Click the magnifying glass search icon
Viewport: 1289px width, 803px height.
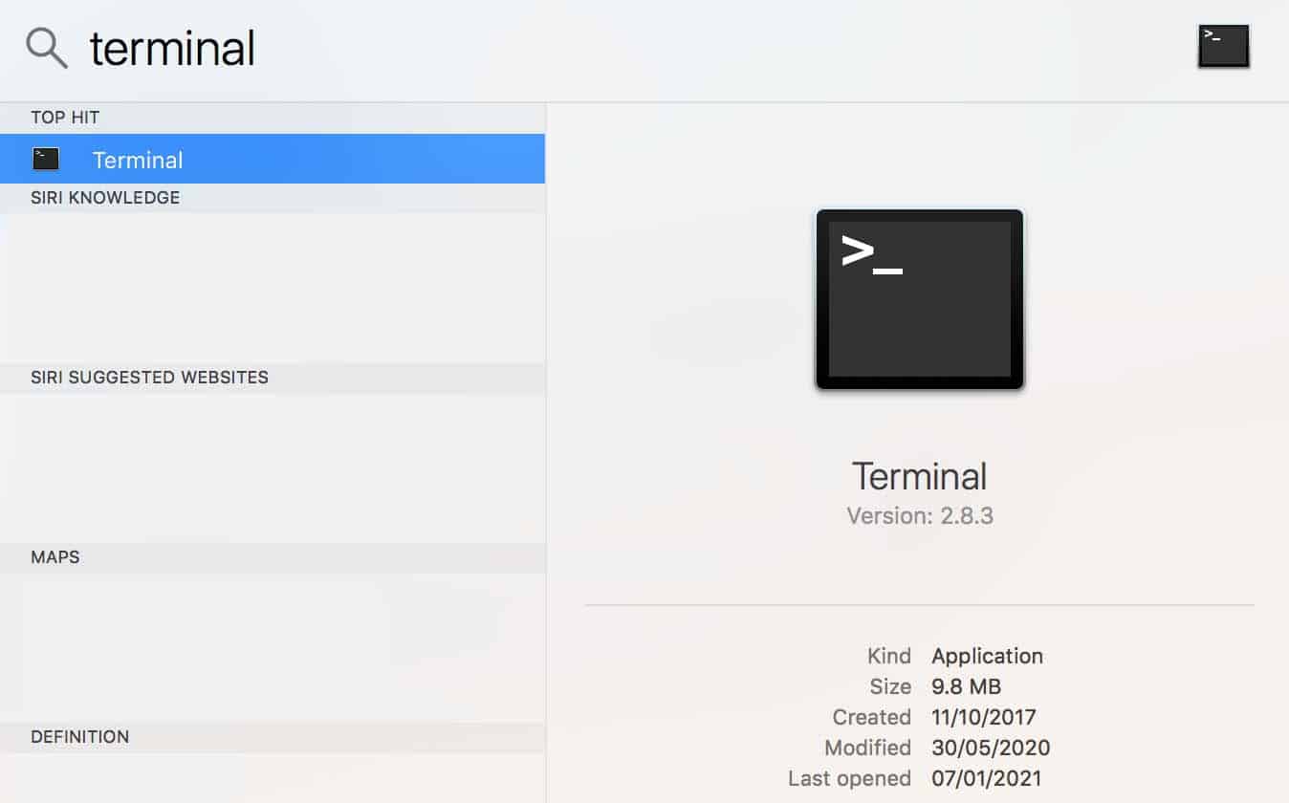(x=45, y=47)
